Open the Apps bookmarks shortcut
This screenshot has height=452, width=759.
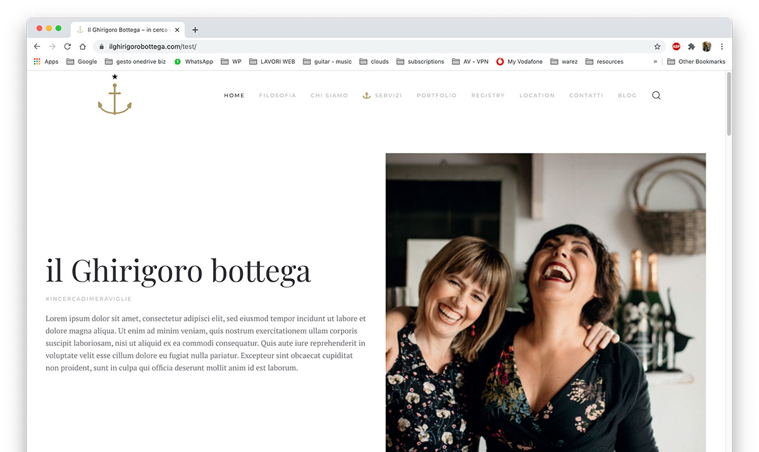[46, 62]
